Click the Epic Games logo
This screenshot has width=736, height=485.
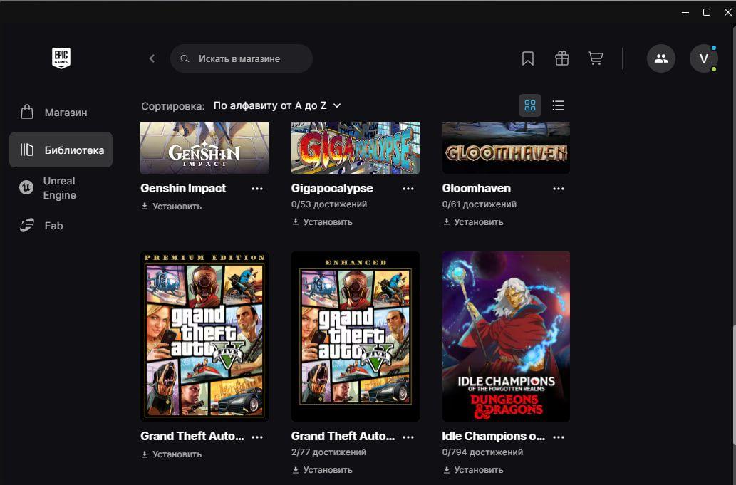(x=61, y=58)
